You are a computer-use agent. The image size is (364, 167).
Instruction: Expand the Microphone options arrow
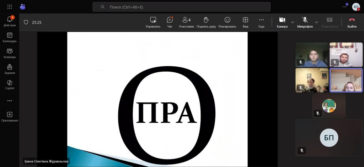(x=316, y=22)
